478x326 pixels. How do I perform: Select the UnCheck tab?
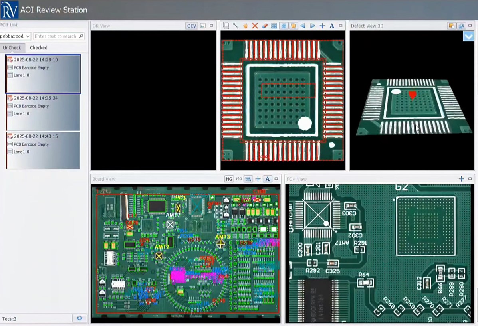click(x=12, y=48)
